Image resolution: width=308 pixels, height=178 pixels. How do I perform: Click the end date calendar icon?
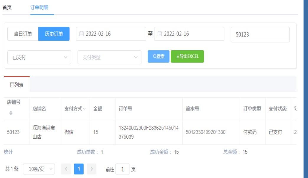coord(160,34)
